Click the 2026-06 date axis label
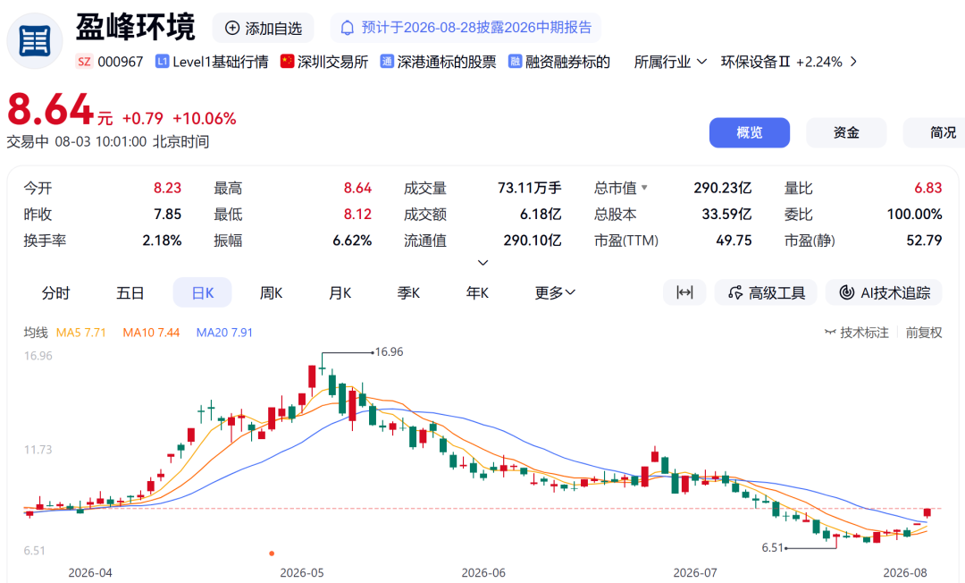Image resolution: width=965 pixels, height=583 pixels. click(483, 572)
